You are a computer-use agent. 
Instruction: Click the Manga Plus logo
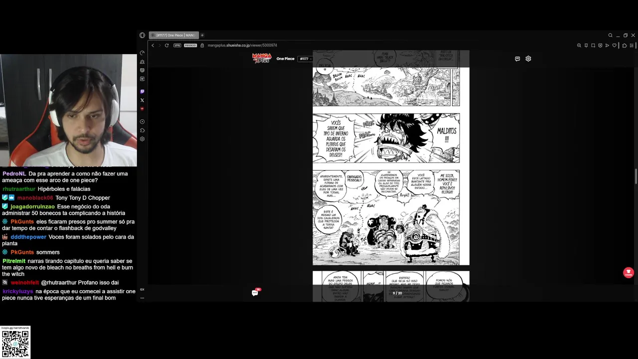click(262, 58)
